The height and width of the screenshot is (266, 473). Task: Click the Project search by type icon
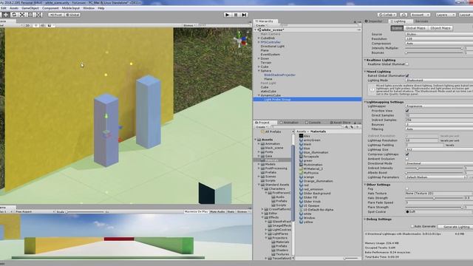347,127
